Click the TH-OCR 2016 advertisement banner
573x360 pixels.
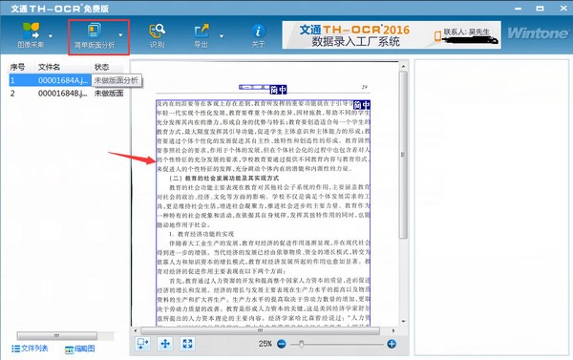point(392,34)
